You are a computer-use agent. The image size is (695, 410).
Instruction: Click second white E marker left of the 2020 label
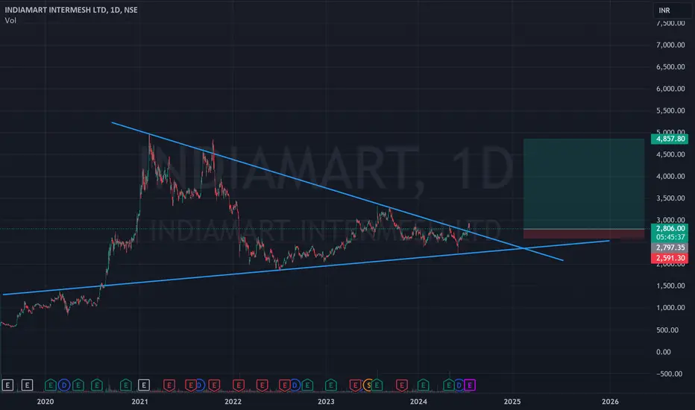(x=27, y=385)
